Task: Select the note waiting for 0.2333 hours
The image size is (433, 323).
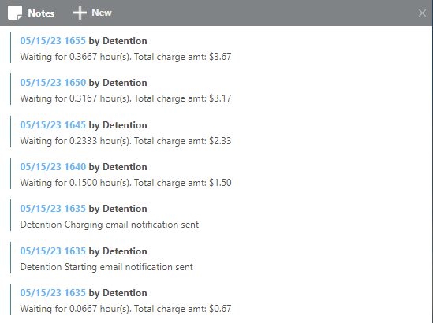Action: coord(125,141)
